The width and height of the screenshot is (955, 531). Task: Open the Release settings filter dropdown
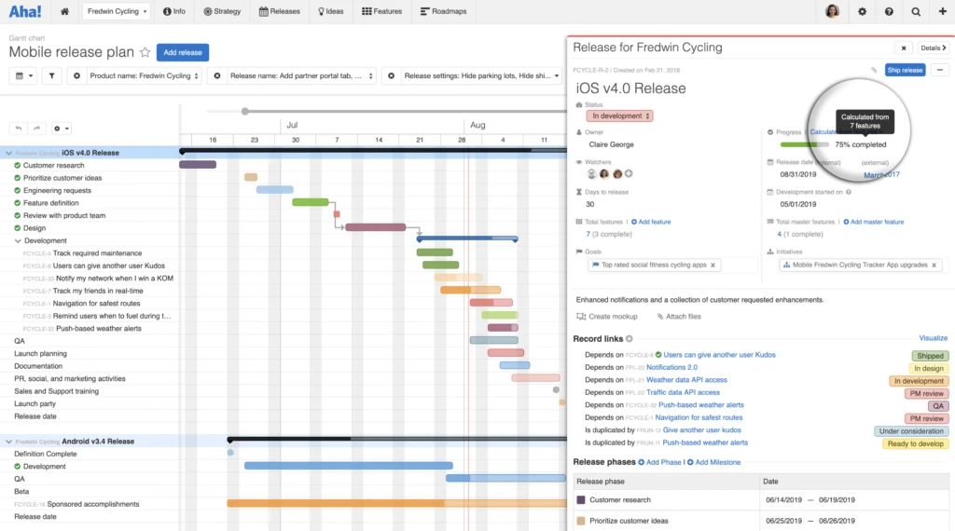click(x=481, y=76)
